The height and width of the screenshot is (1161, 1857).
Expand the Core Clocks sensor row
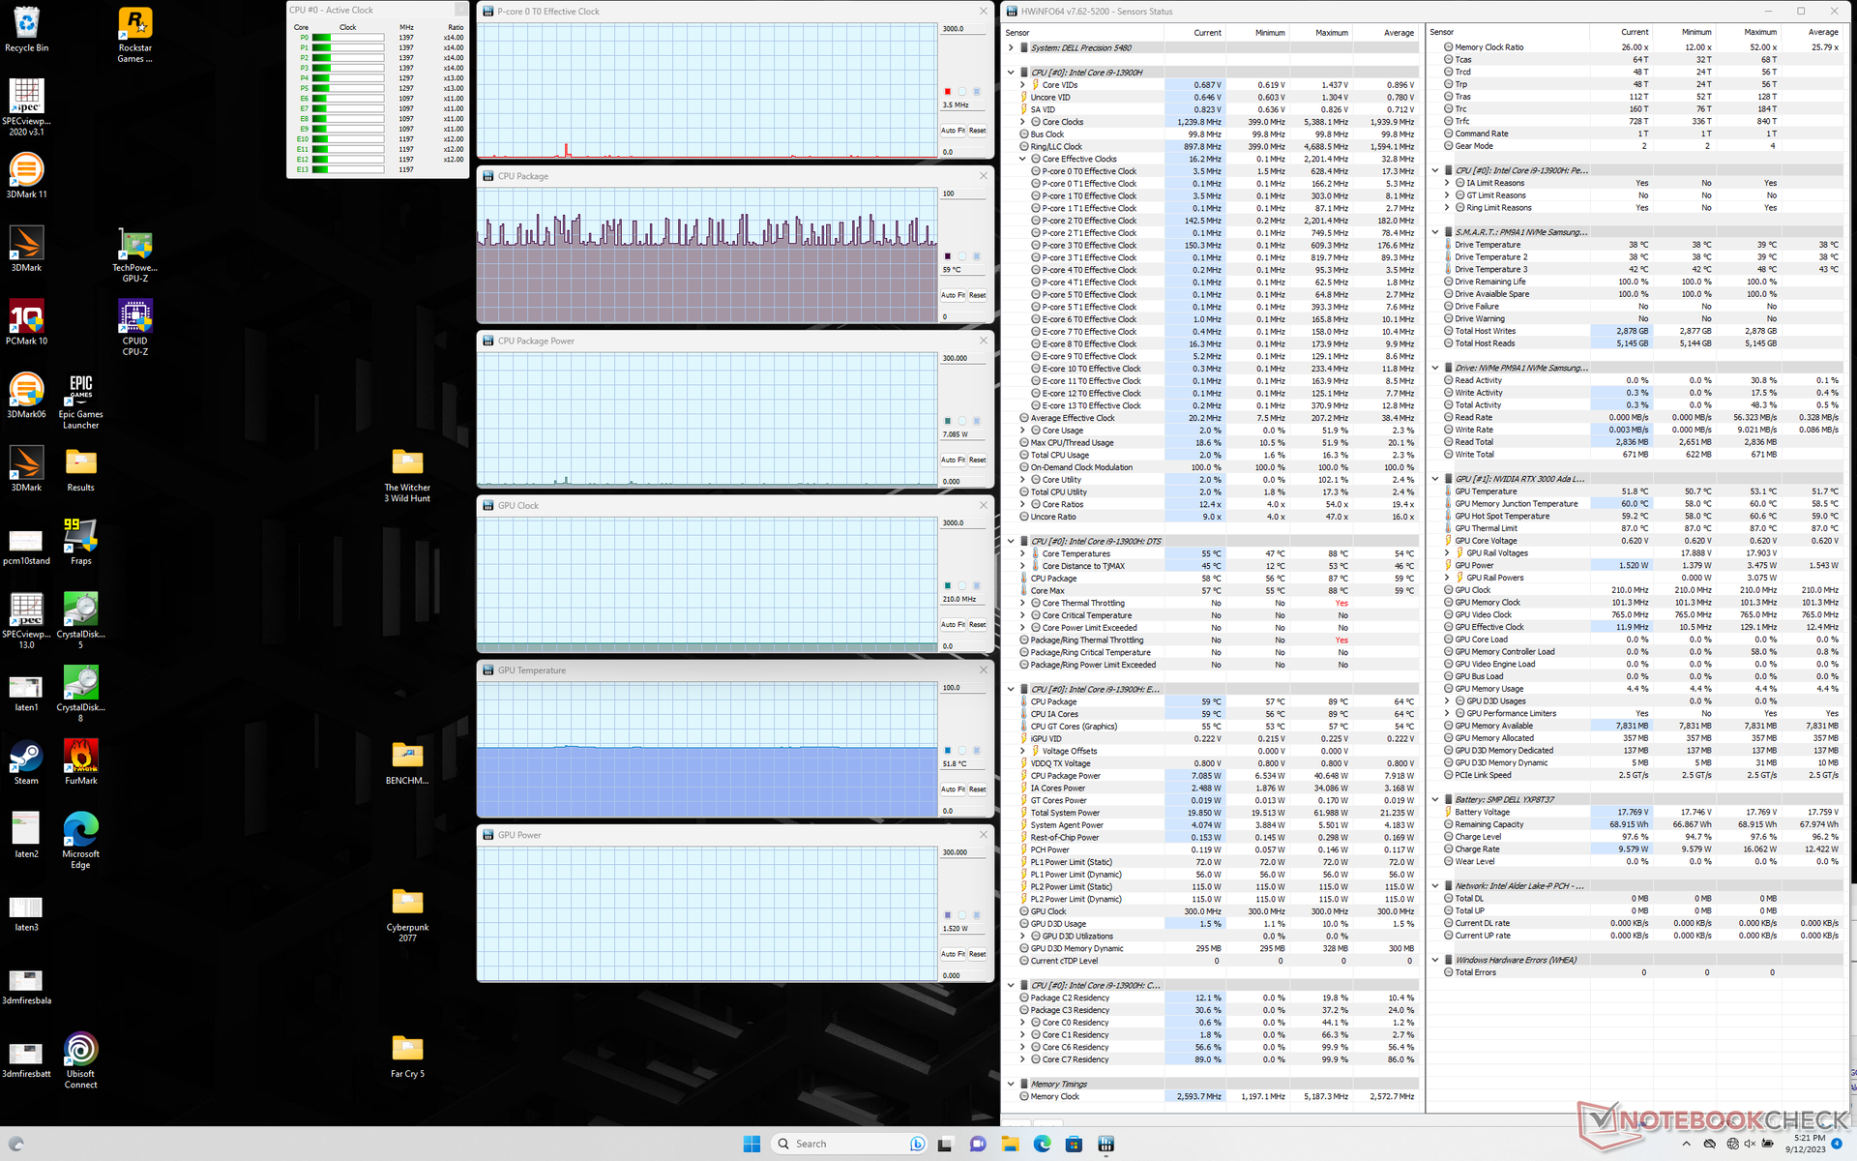[x=1022, y=122]
